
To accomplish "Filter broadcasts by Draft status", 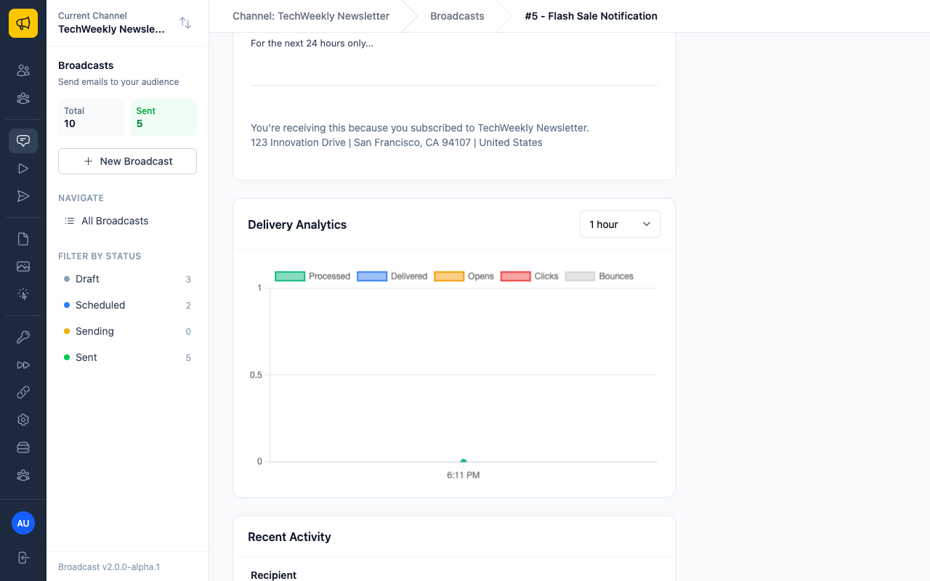I will click(127, 279).
